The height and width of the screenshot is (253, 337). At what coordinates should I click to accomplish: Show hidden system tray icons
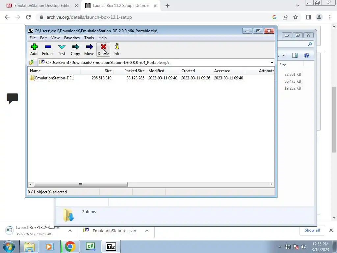click(x=280, y=247)
